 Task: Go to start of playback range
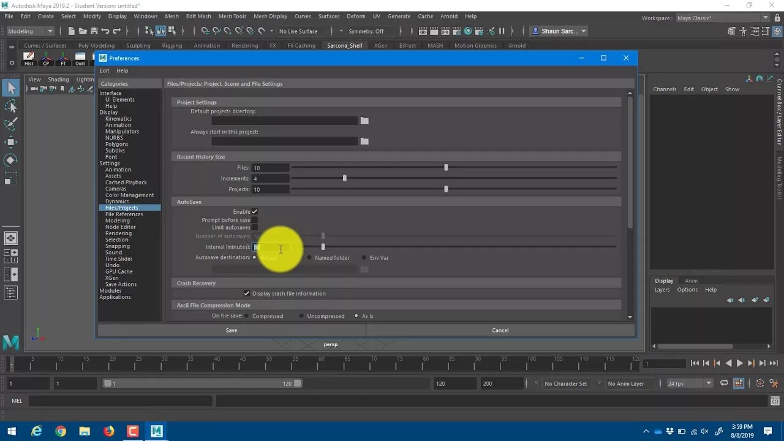pyautogui.click(x=695, y=363)
